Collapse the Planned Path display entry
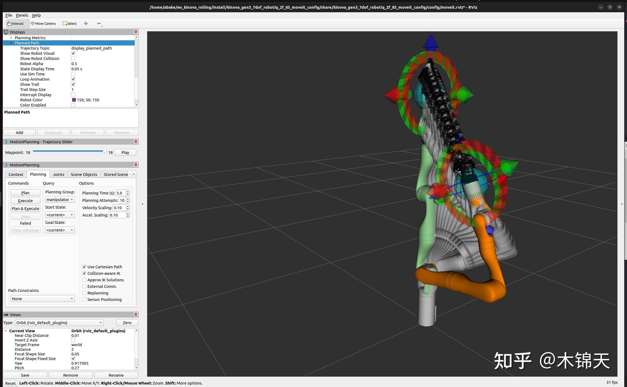The image size is (627, 387). tap(11, 43)
